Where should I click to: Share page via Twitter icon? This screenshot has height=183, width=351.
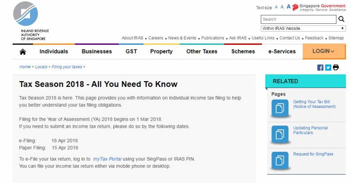point(328,68)
